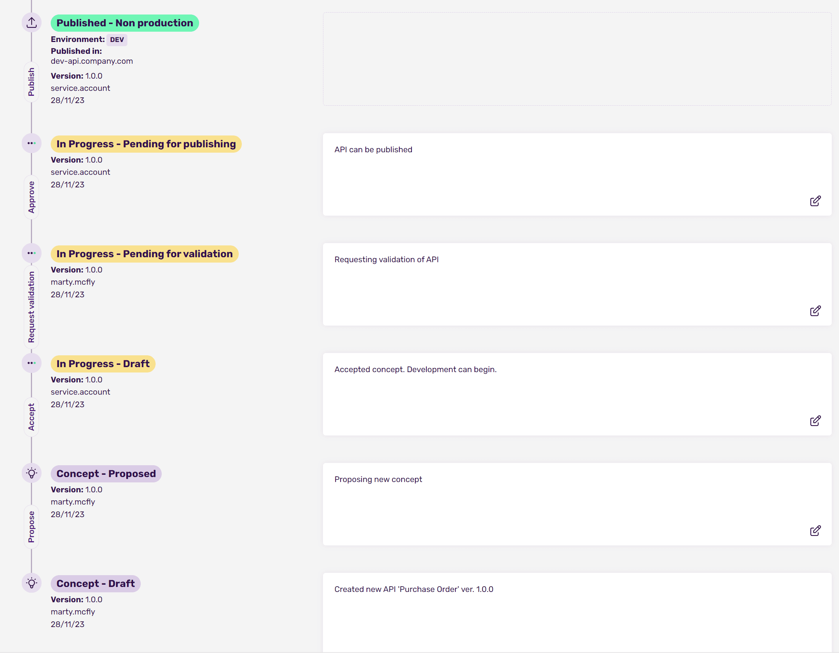This screenshot has height=653, width=839.
Task: Open the dev-api.company.com link
Action: (x=92, y=61)
